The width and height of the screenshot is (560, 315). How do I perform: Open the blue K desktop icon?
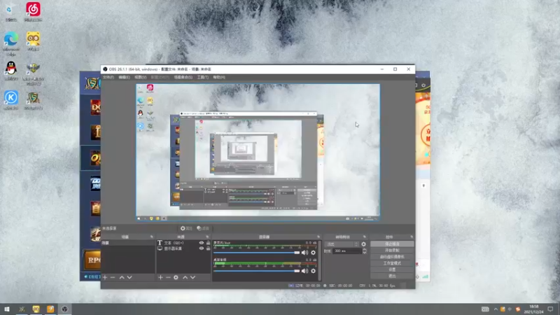[x=11, y=100]
